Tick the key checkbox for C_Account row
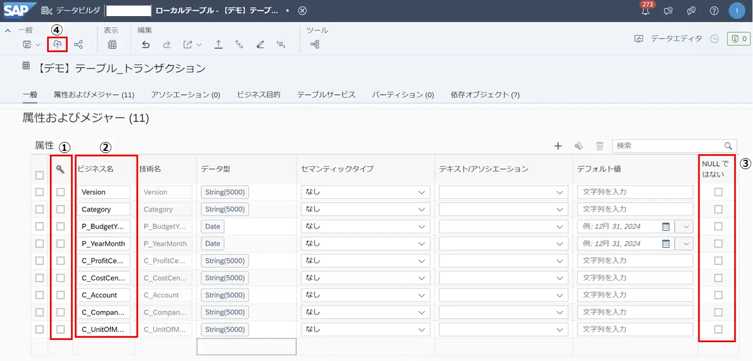This screenshot has height=361, width=753. click(x=60, y=295)
